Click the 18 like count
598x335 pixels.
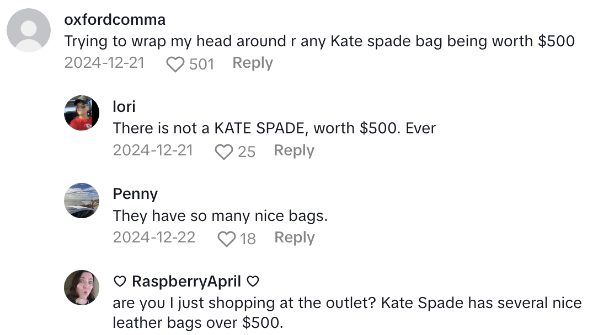248,239
